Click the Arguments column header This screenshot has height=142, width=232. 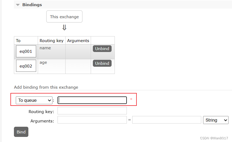[x=78, y=40]
